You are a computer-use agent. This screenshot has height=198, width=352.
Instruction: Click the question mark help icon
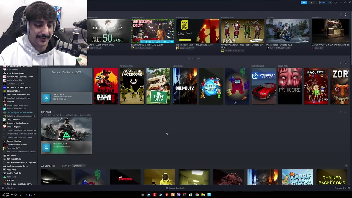[x=318, y=2]
